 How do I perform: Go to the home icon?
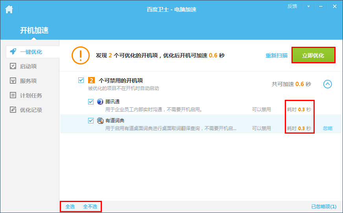[9, 9]
